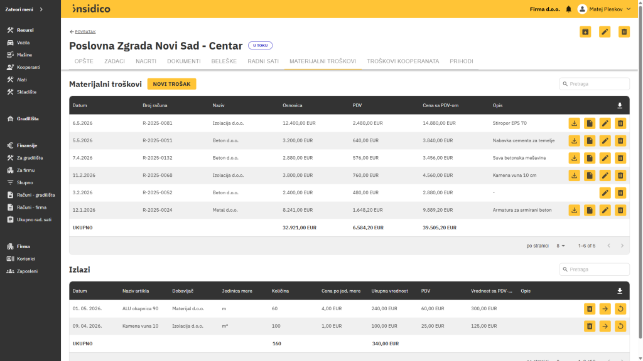
Task: Delete the Kamena vuna 10 cm cost
Action: click(x=620, y=175)
